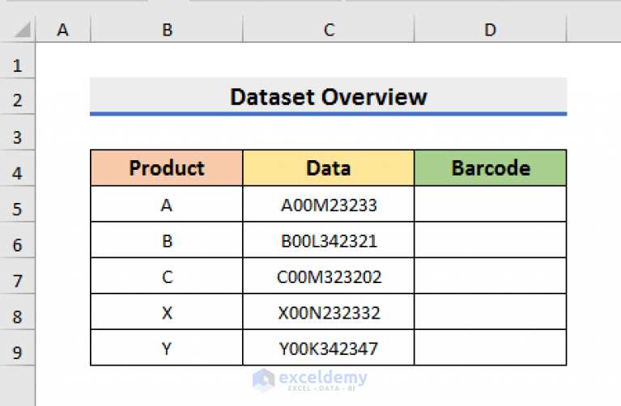Viewport: 621px width, 406px height.
Task: Select empty Barcode cell for product C
Action: (491, 277)
